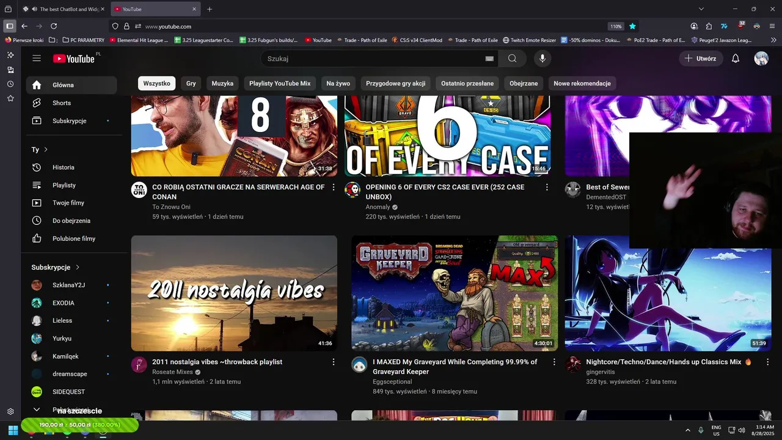Reload the page with refresh icon
Viewport: 782px width, 440px height.
tap(54, 26)
